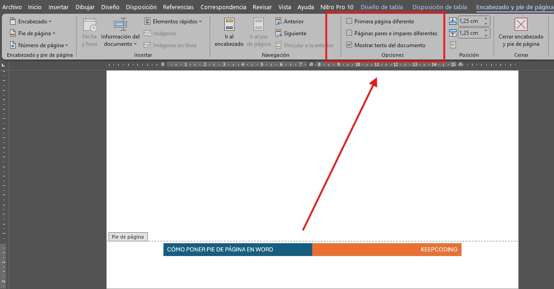Open the Pie de página dropdown in ribbon

[33, 33]
